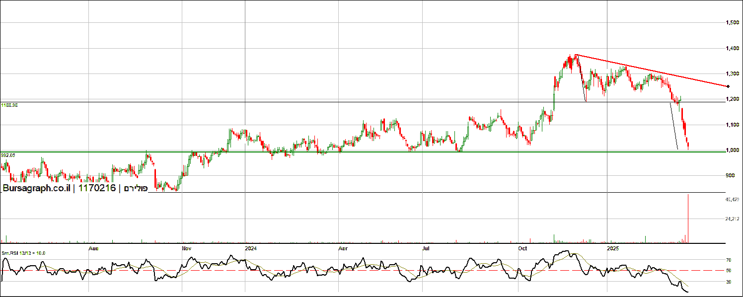Click the Nov date label
This screenshot has width=743, height=297.
point(187,247)
